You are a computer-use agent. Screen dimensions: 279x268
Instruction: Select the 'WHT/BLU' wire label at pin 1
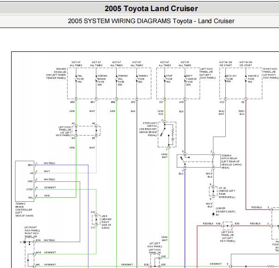[x=50, y=163]
